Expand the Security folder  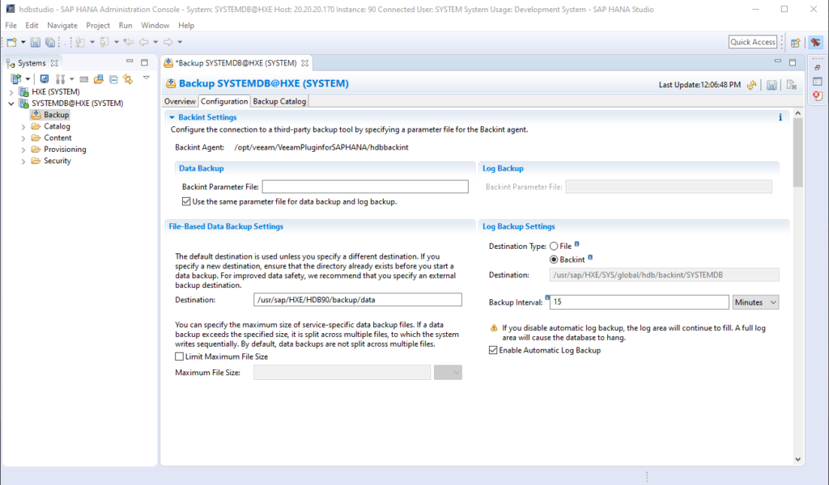pyautogui.click(x=23, y=162)
